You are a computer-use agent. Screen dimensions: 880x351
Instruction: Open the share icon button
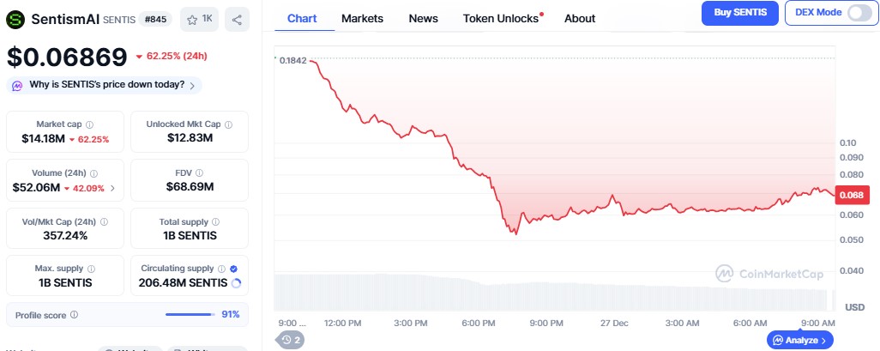[x=237, y=19]
